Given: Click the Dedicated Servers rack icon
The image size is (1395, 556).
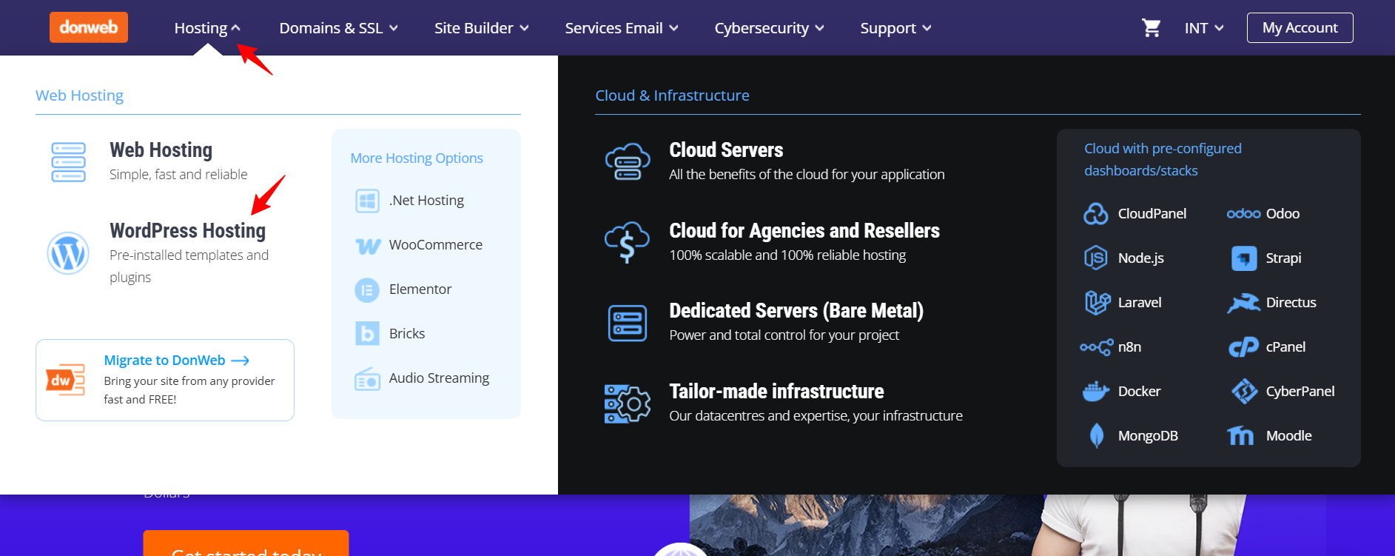Looking at the screenshot, I should [627, 323].
